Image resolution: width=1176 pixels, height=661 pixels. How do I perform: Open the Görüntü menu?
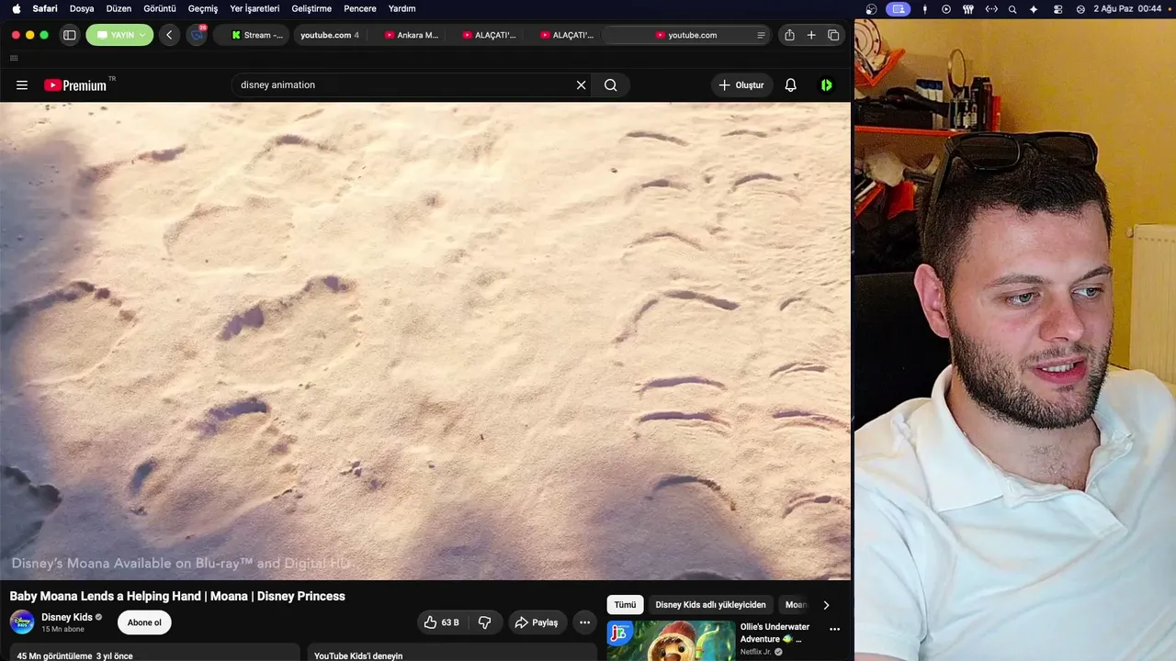coord(160,8)
